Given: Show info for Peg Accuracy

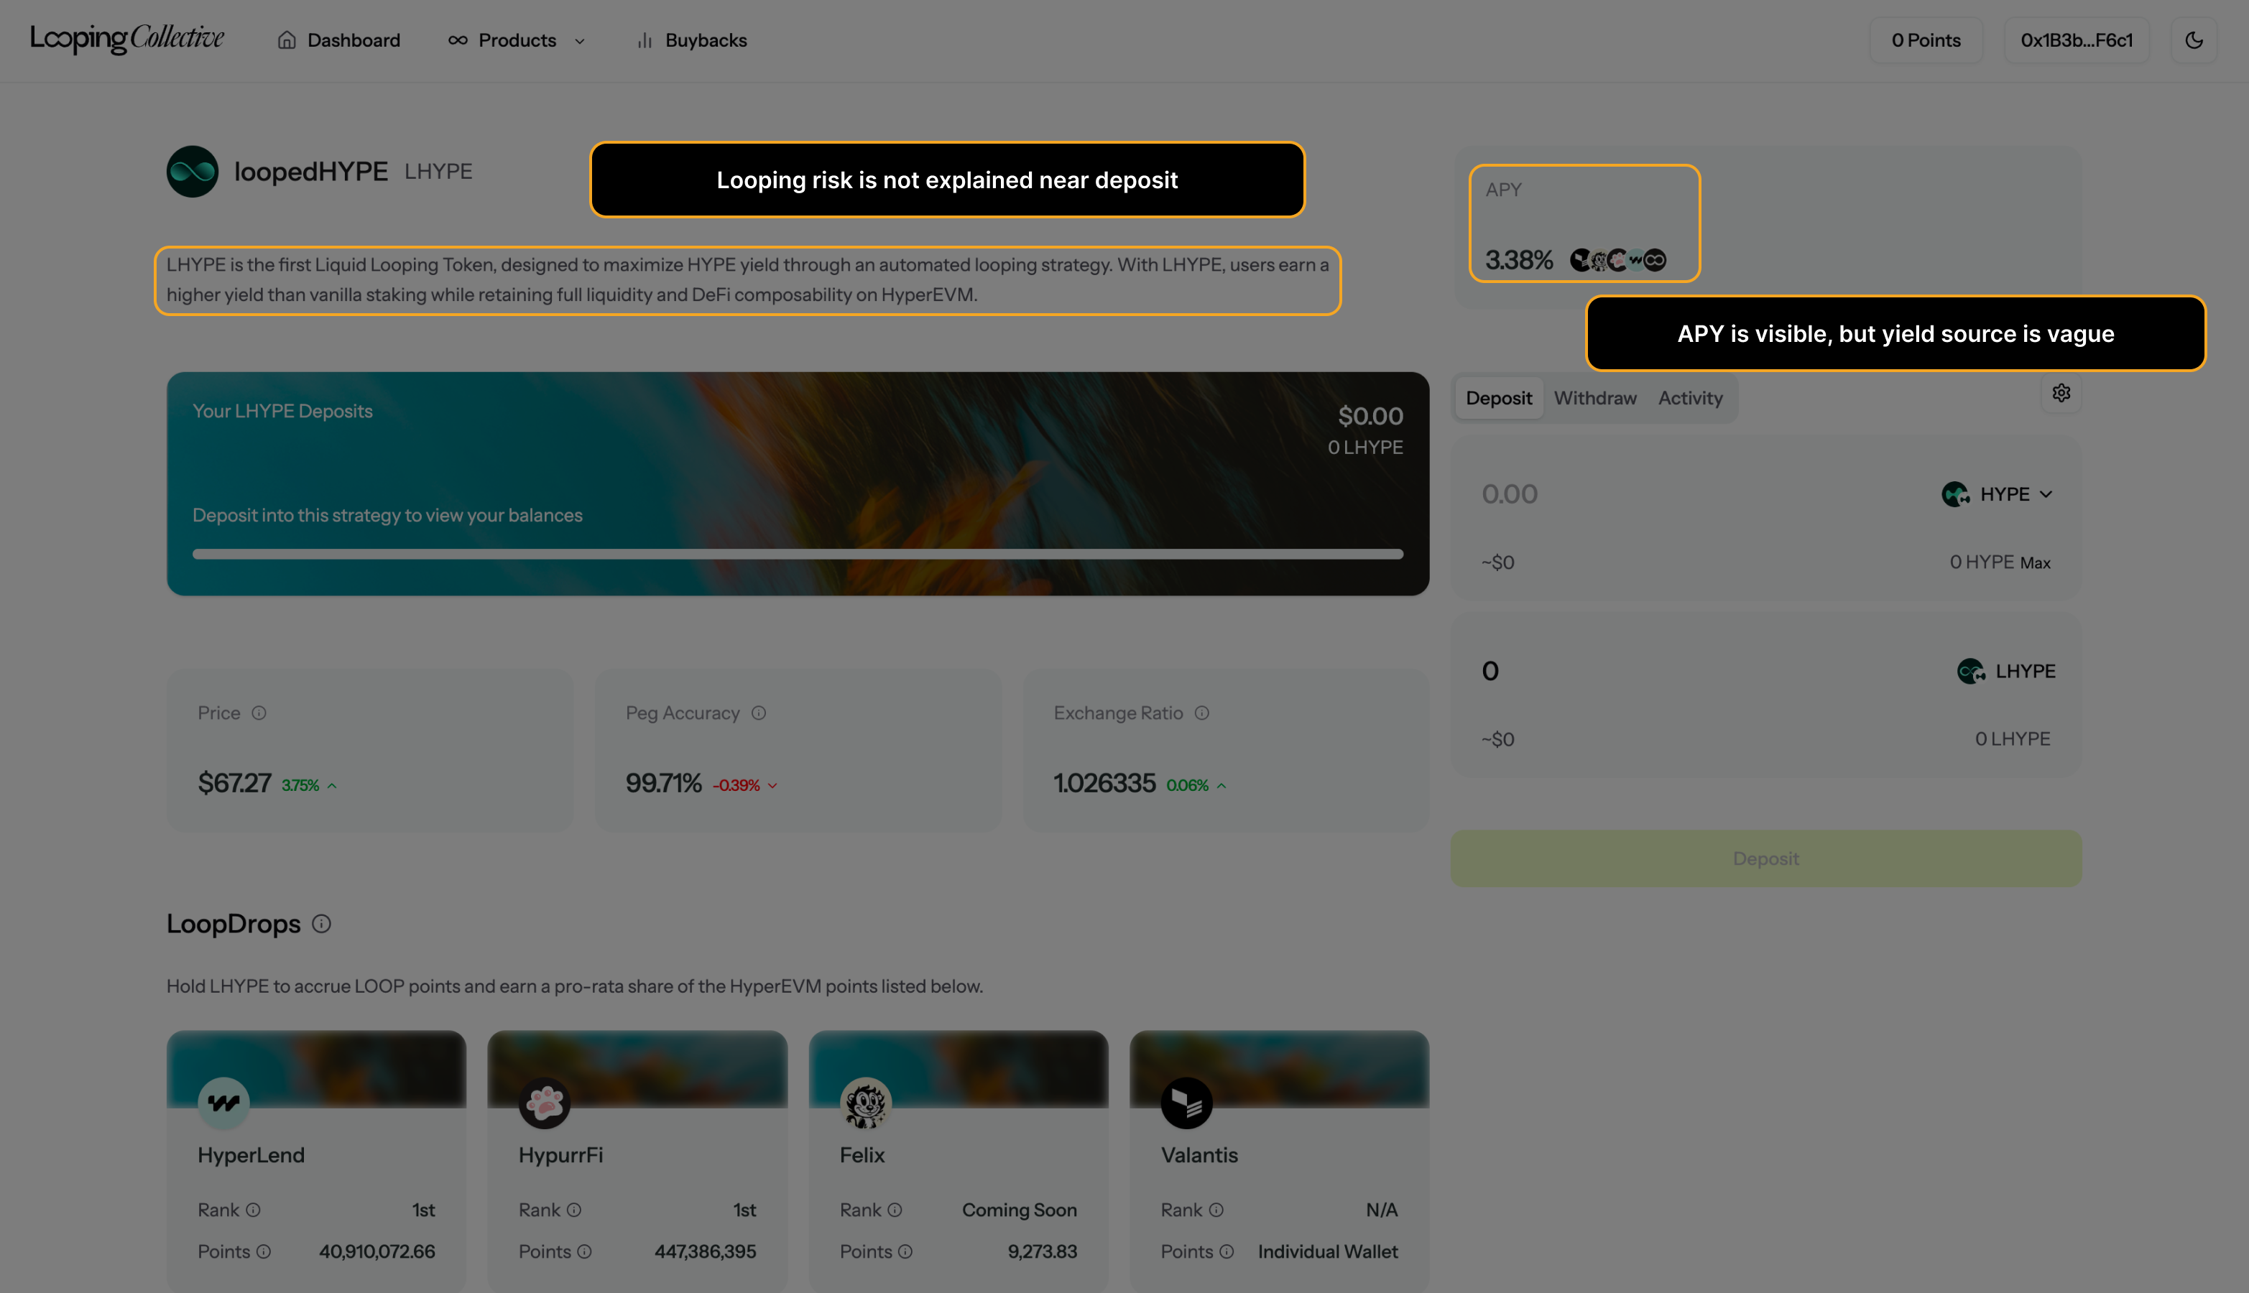Looking at the screenshot, I should (759, 713).
